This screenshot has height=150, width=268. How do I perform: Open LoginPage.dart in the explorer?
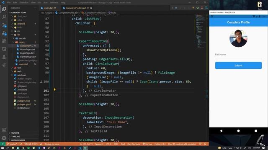pyautogui.click(x=27, y=53)
